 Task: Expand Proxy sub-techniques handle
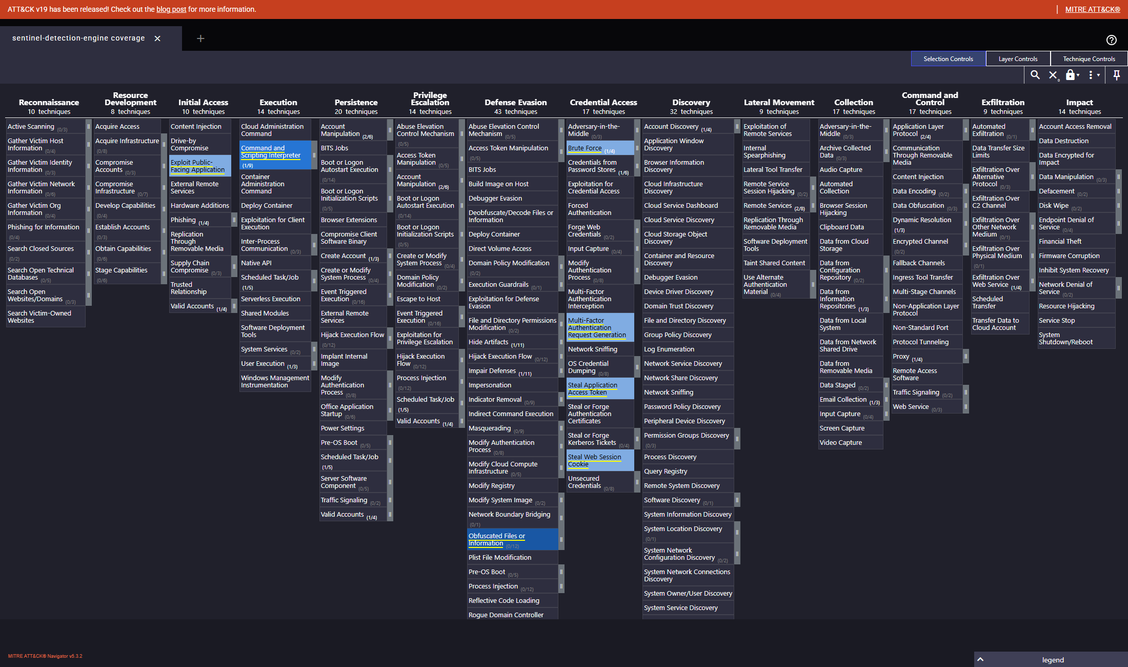965,356
